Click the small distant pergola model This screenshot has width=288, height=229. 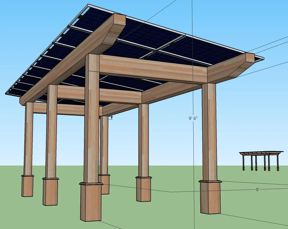click(261, 161)
